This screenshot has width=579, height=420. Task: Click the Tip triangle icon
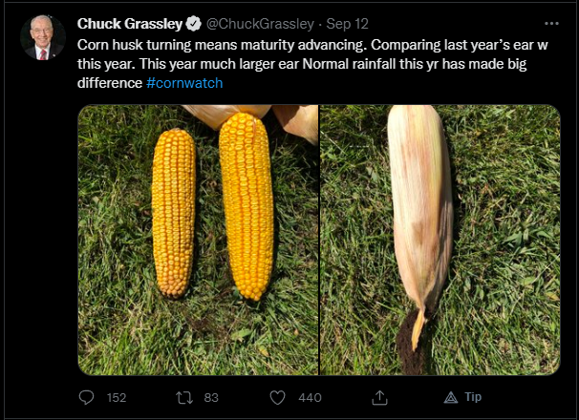click(x=451, y=397)
